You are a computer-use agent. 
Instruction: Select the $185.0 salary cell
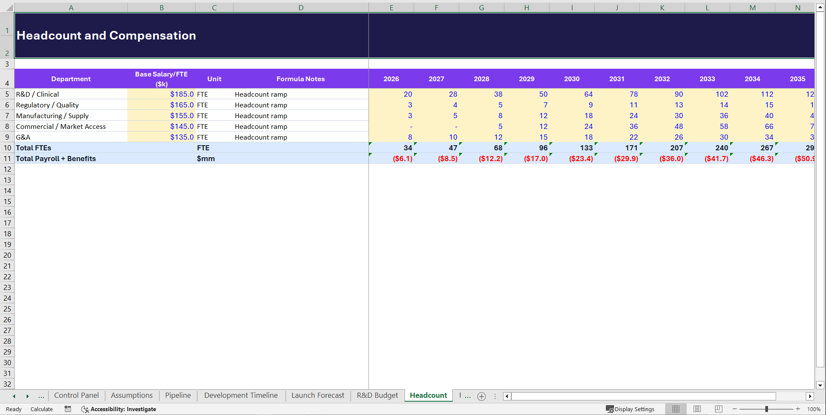click(161, 94)
